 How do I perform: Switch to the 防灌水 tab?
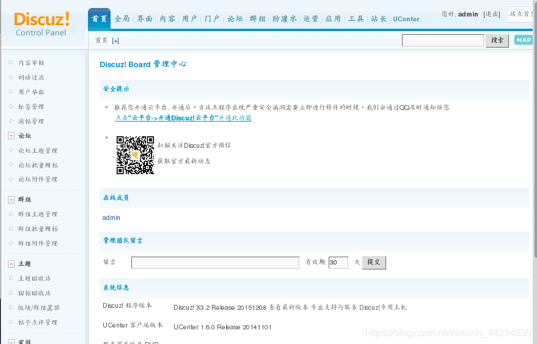[285, 19]
